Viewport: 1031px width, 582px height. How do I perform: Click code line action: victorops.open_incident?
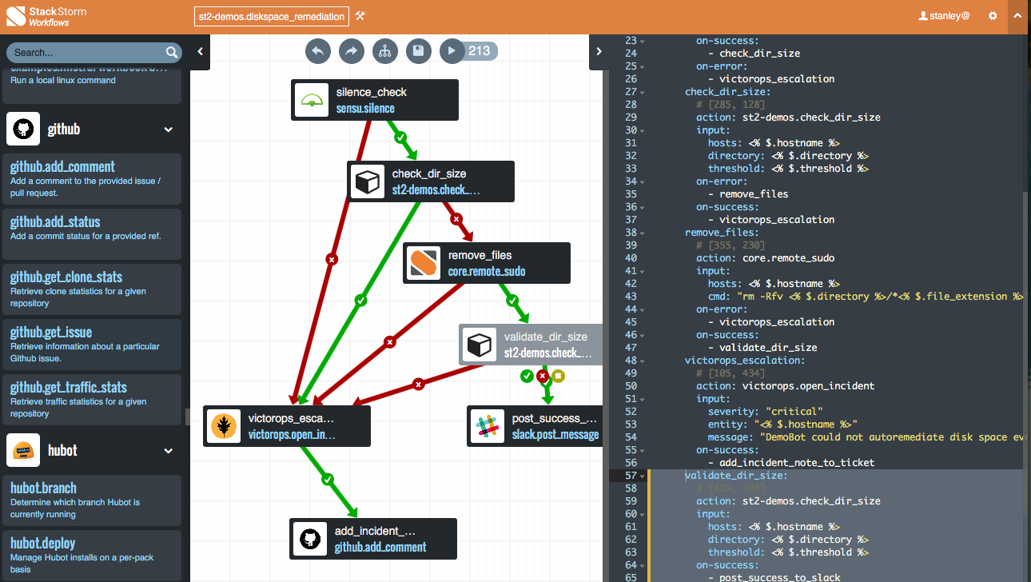pyautogui.click(x=785, y=385)
